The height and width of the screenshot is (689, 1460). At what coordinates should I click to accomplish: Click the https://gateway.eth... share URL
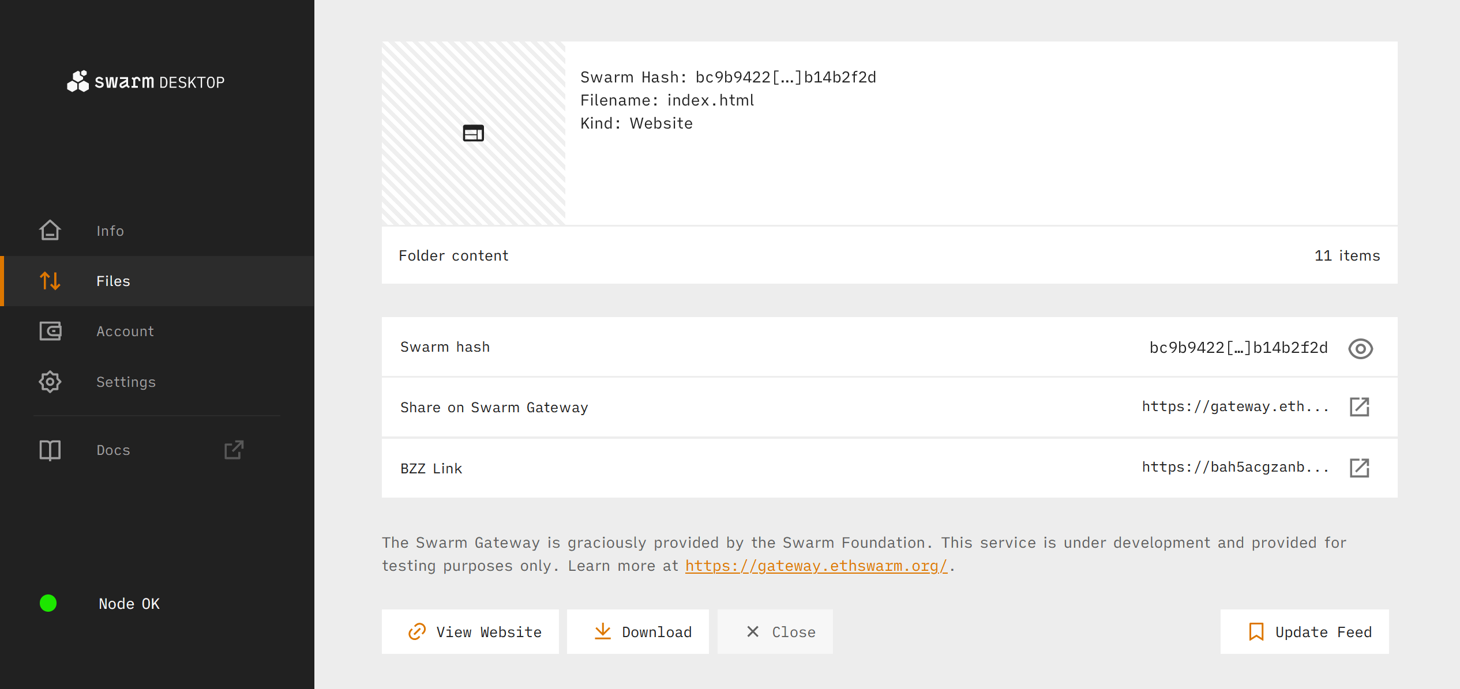coord(1235,407)
